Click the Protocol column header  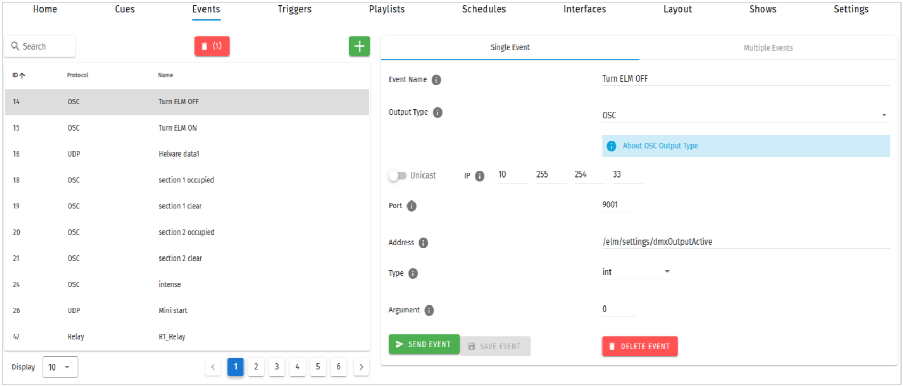click(78, 75)
